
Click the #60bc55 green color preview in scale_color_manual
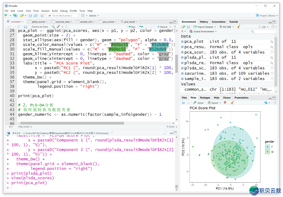coord(119,45)
